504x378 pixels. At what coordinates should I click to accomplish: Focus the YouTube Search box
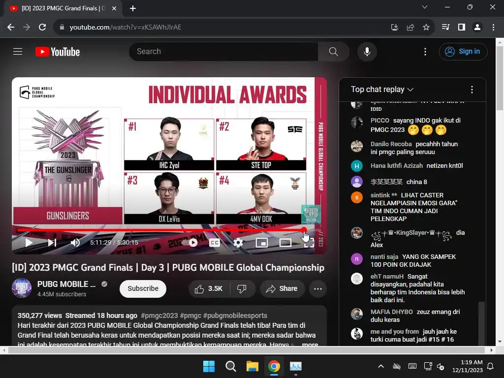pyautogui.click(x=223, y=51)
